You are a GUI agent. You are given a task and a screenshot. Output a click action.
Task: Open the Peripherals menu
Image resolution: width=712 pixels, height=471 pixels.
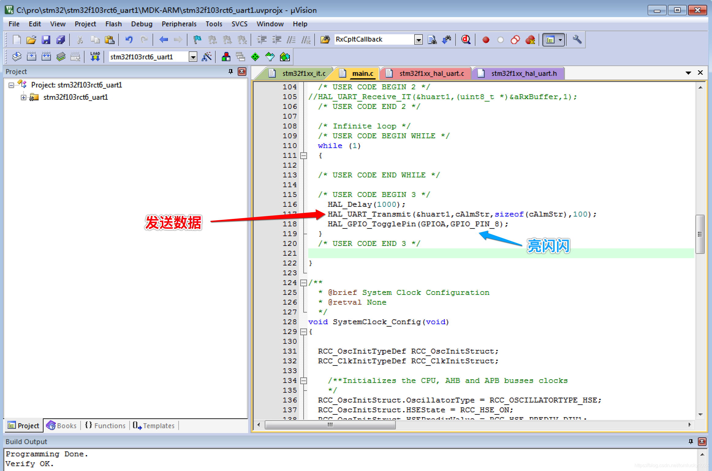(179, 24)
